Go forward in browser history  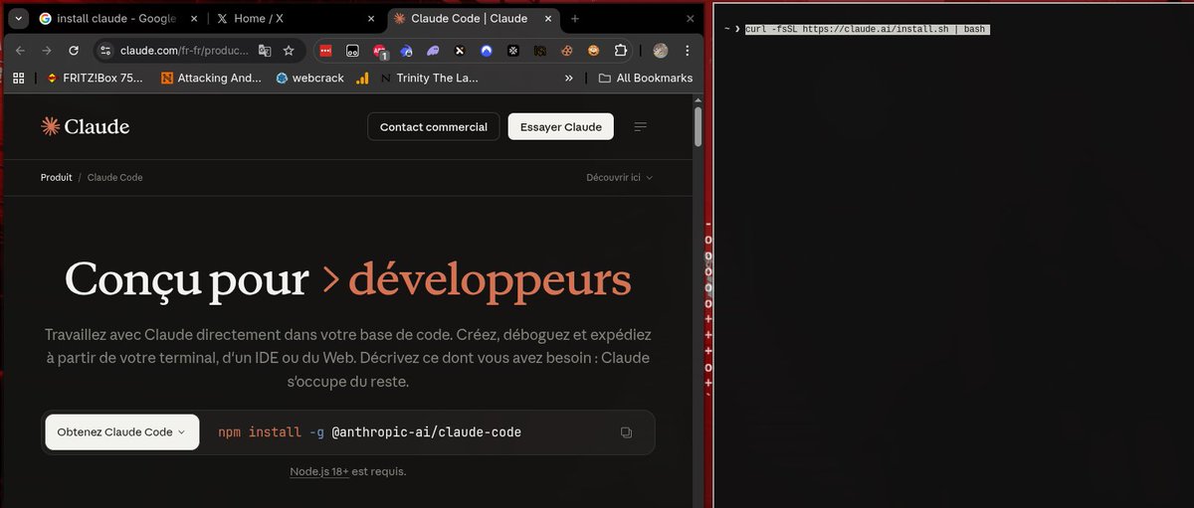47,51
